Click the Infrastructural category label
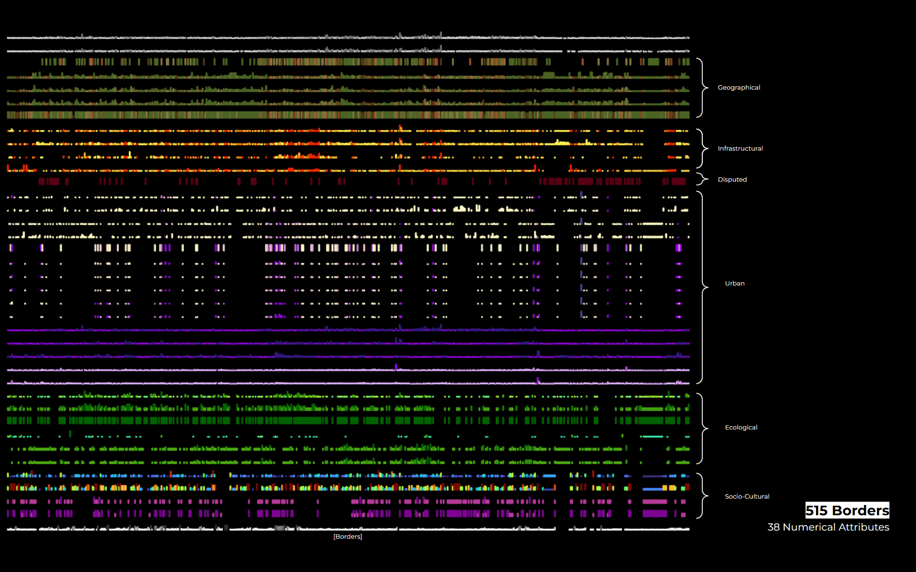The image size is (916, 572). (740, 149)
